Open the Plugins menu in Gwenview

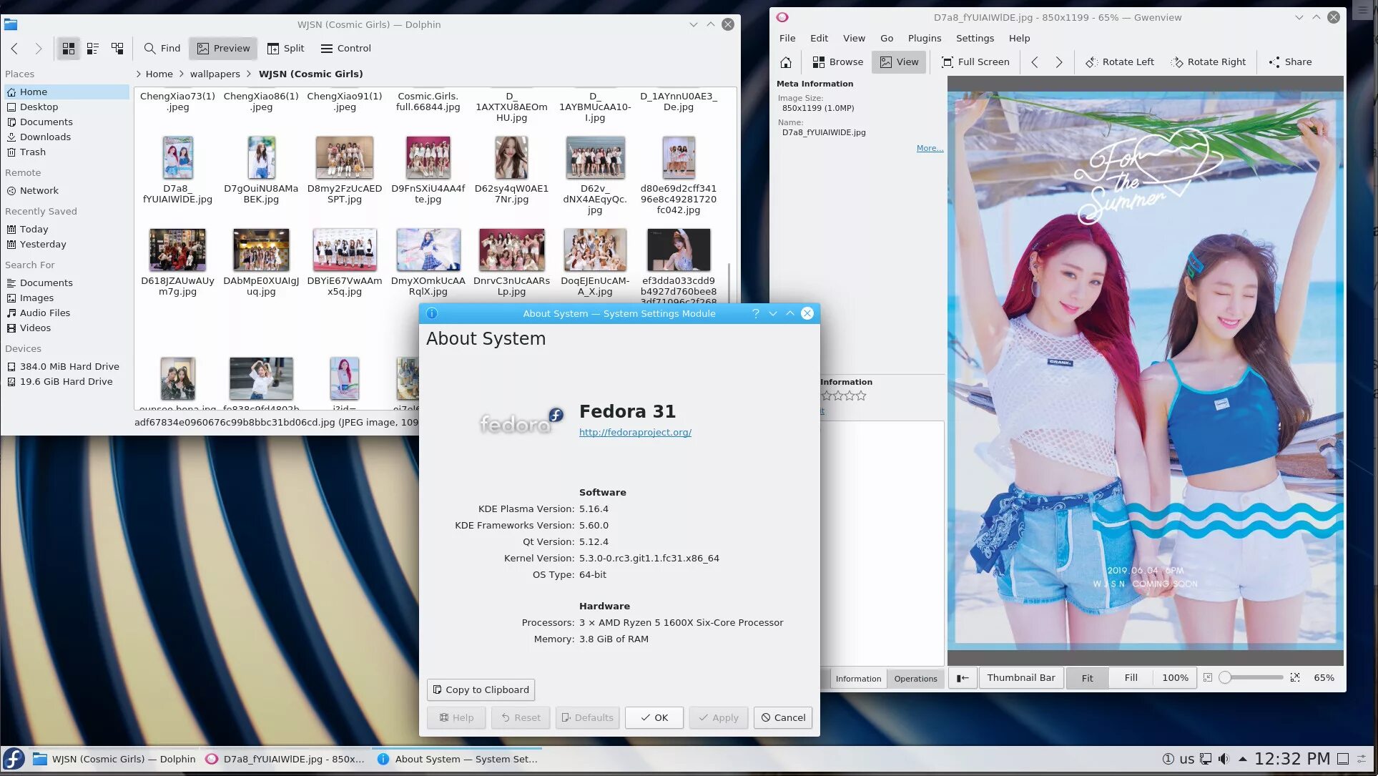[924, 38]
